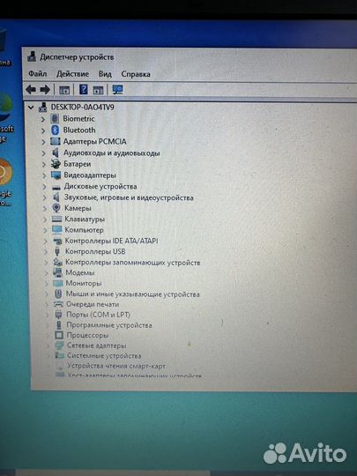Viewport: 357px width, 476px height.
Task: Expand Контроллеры USB node
Action: pos(46,251)
